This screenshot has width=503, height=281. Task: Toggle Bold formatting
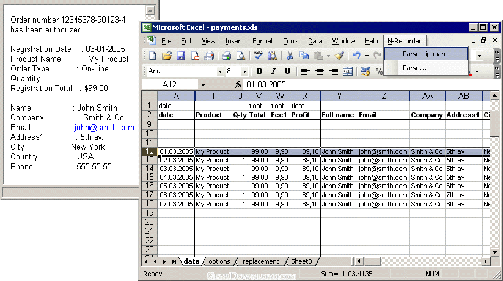coord(259,71)
